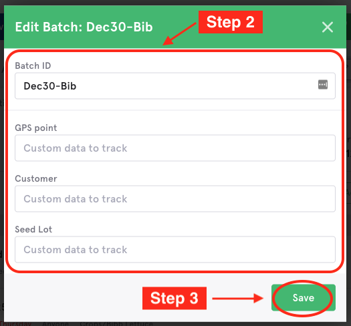Click the Edit Batch: Dec30-Bib dialog title

(x=84, y=27)
